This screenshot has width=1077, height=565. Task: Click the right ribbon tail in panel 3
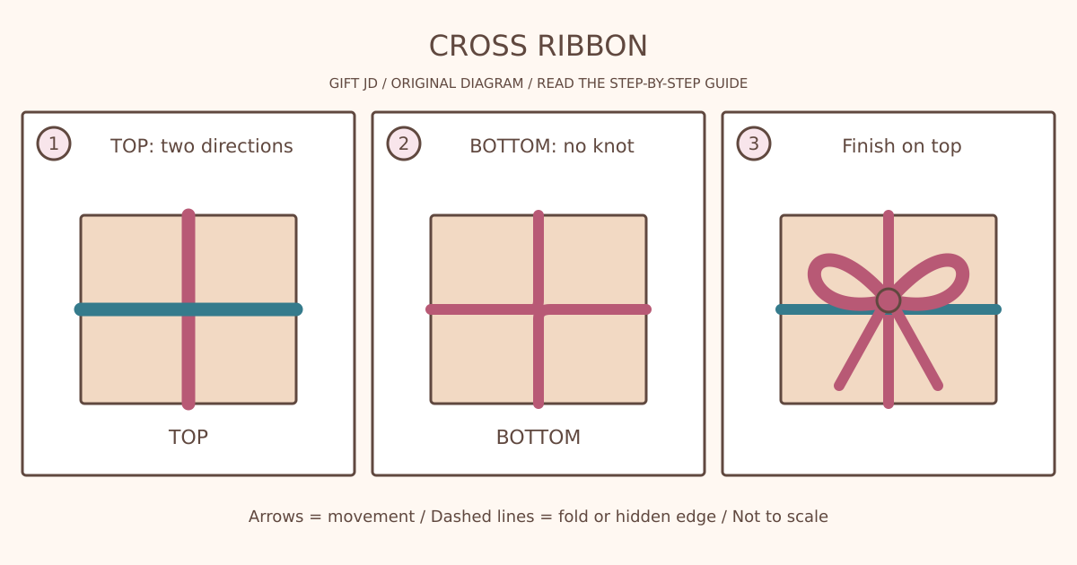(915, 345)
